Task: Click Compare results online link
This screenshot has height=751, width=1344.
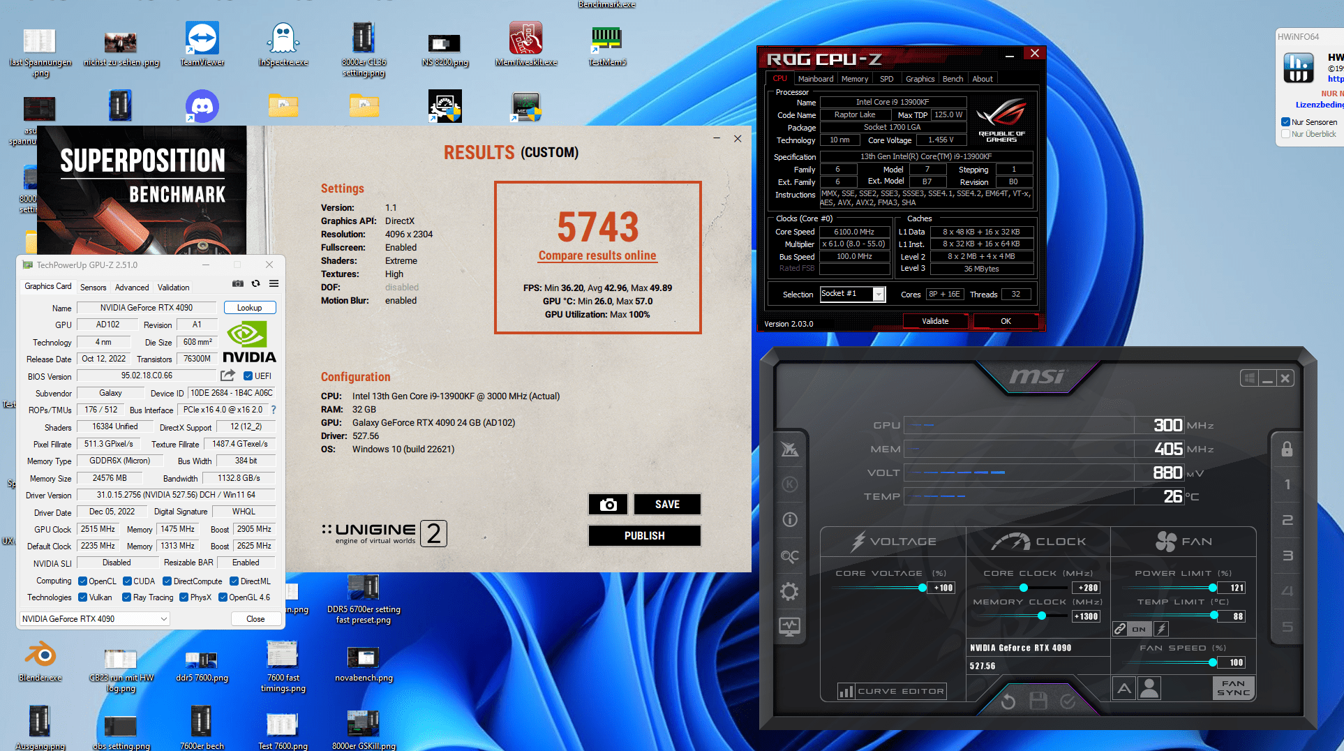Action: pyautogui.click(x=597, y=255)
